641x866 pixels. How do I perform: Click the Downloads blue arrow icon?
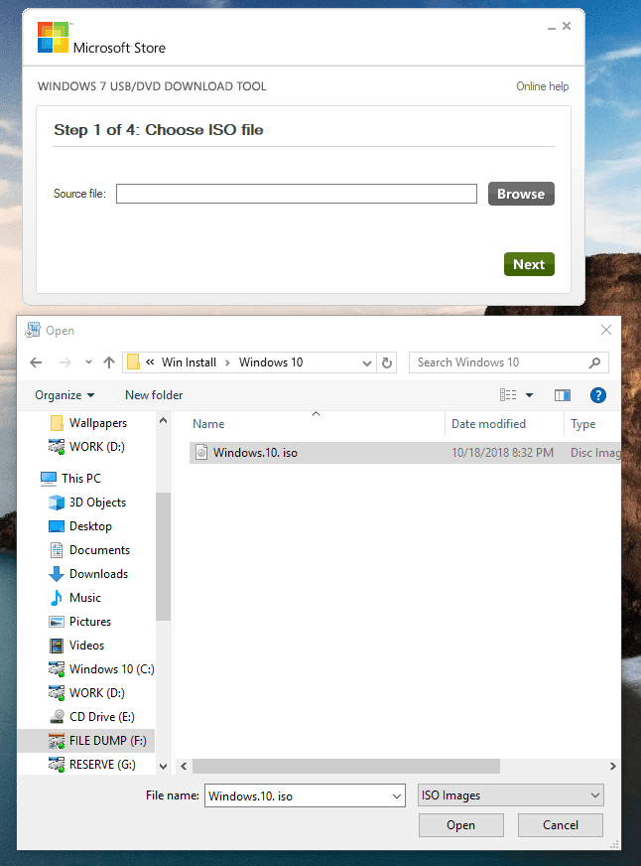57,574
